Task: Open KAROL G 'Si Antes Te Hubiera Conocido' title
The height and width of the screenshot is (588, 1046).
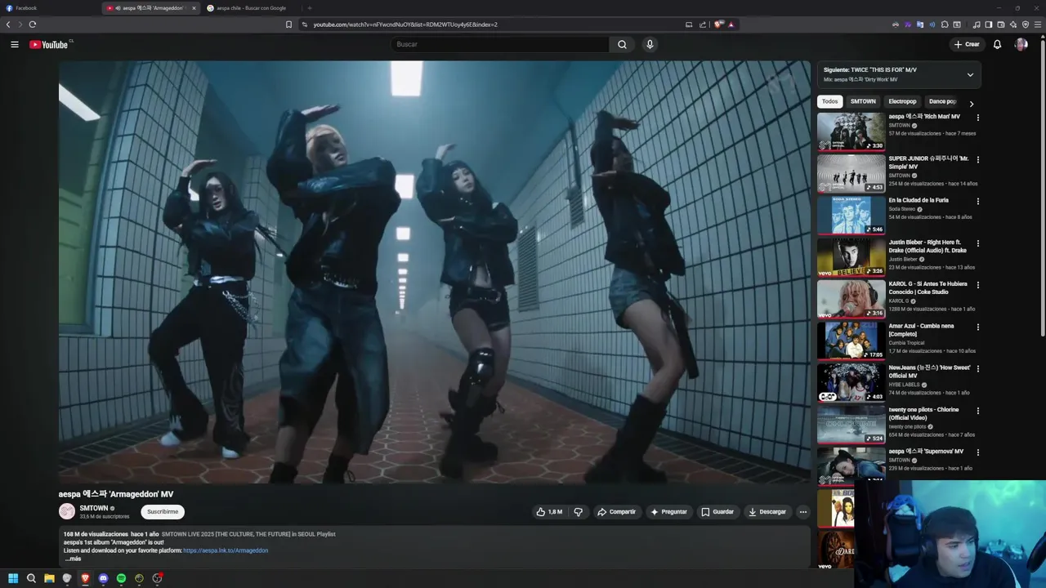Action: coord(928,288)
